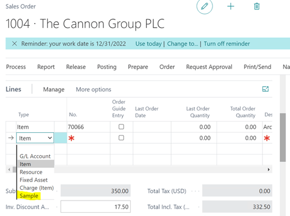Image resolution: width=290 pixels, height=216 pixels.
Task: Click the row arrow on the new line
Action: 11,138
